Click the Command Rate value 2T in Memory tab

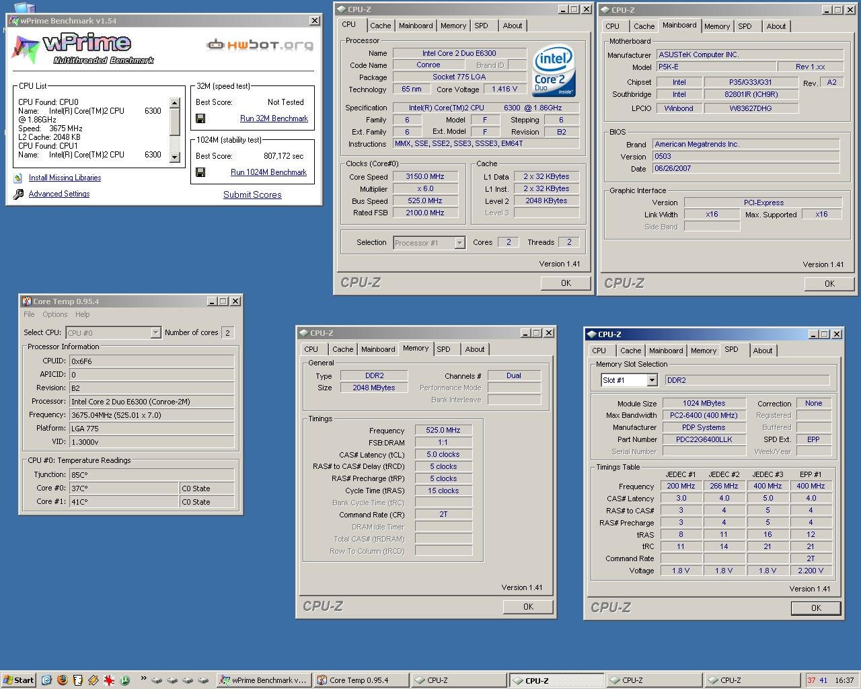pyautogui.click(x=443, y=514)
